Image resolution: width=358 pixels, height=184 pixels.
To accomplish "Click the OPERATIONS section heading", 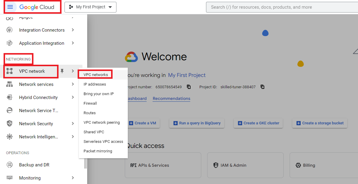I will coord(18,153).
